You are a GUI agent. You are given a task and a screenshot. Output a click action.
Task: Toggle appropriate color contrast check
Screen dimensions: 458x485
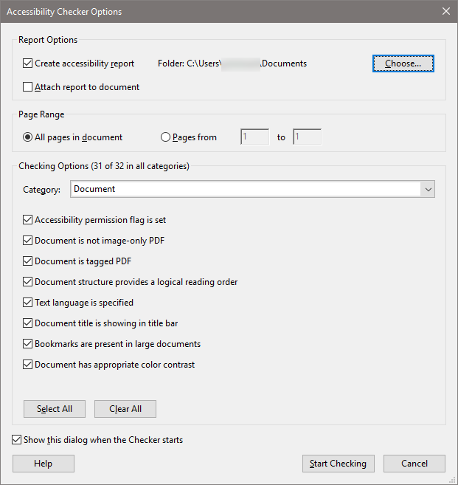[x=28, y=365]
